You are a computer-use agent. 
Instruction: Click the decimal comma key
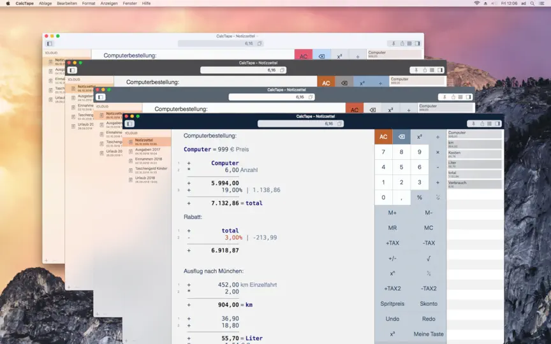(x=401, y=197)
